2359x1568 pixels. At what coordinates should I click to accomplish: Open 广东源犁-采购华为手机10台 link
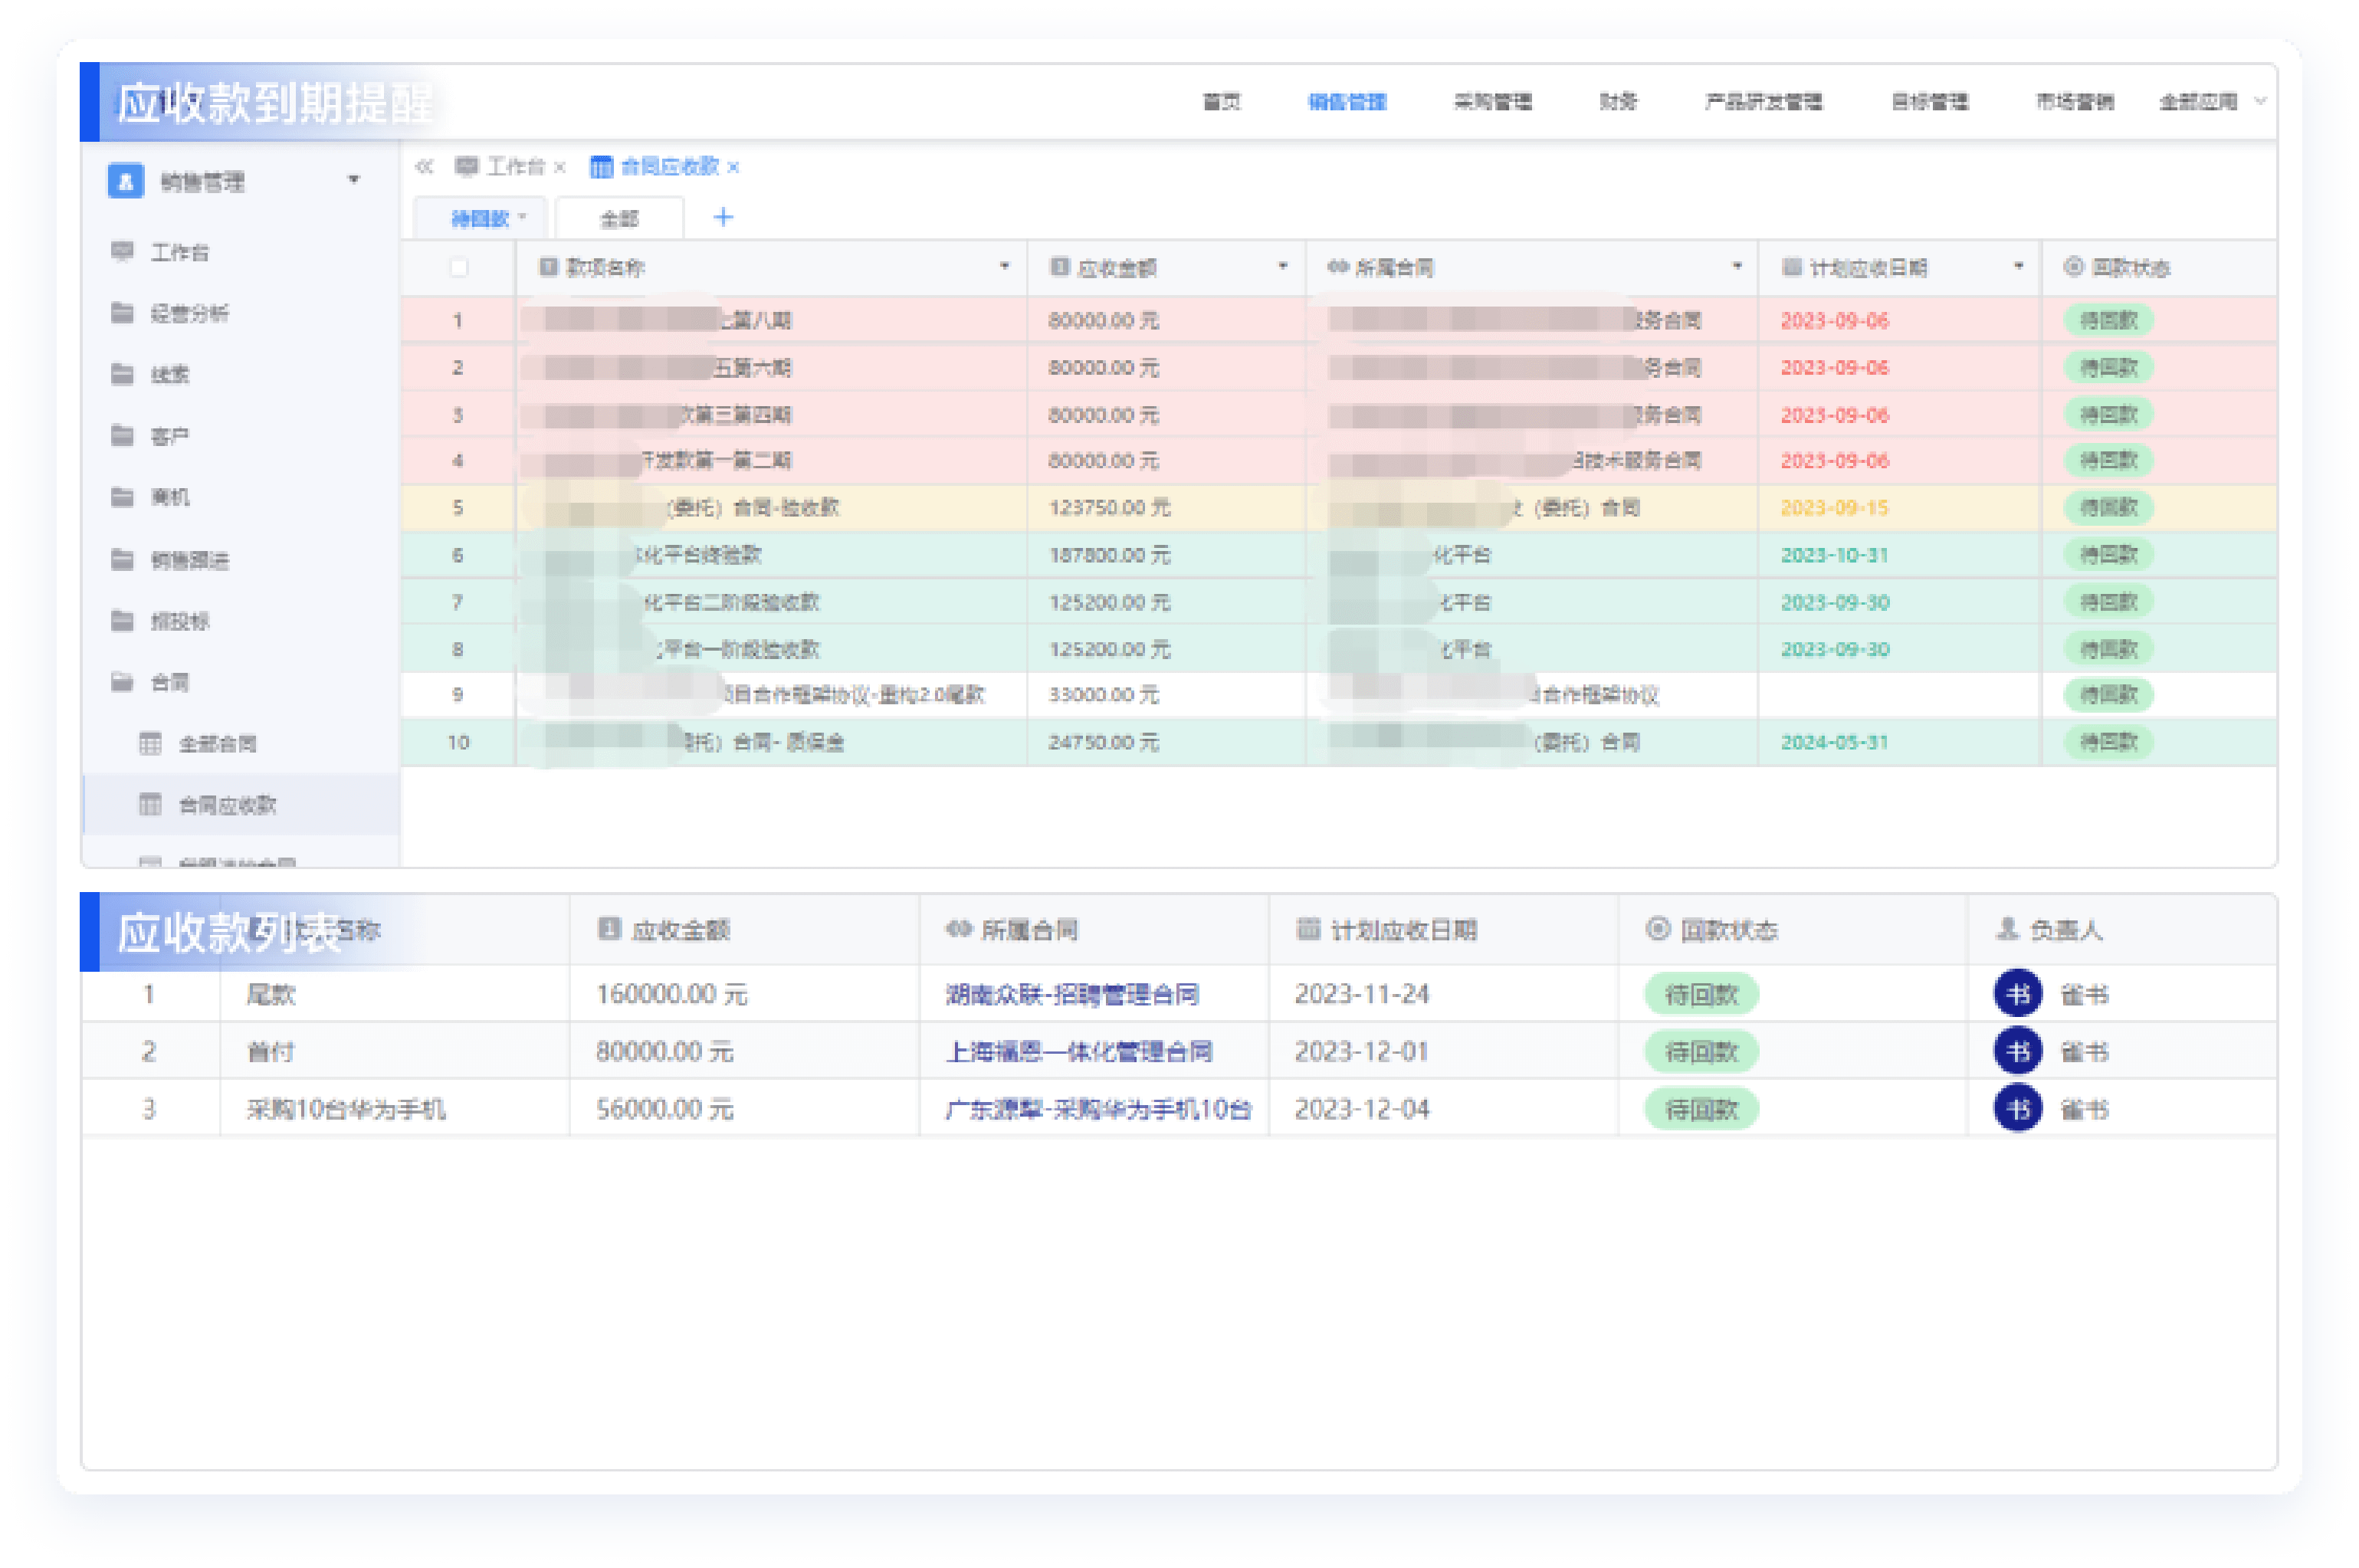1098,1109
